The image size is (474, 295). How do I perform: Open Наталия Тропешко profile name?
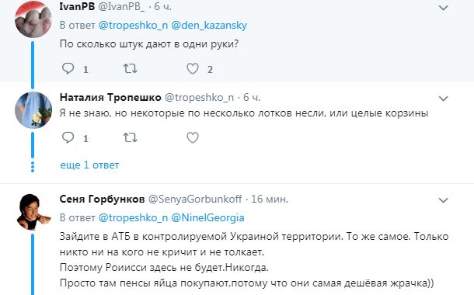[x=110, y=97]
